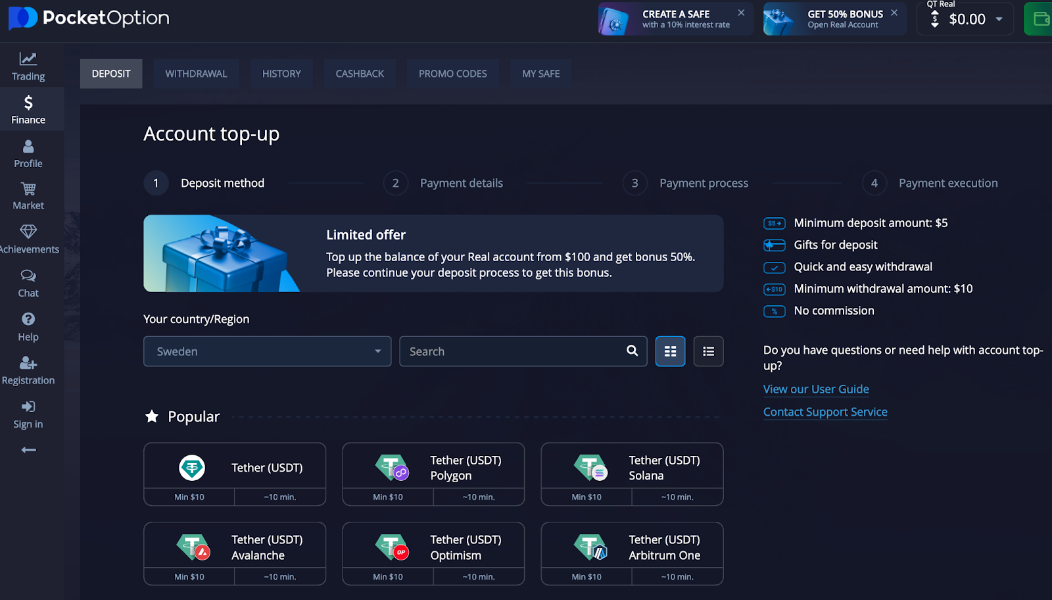Select the Deposit tab
1052x600 pixels.
tap(111, 74)
